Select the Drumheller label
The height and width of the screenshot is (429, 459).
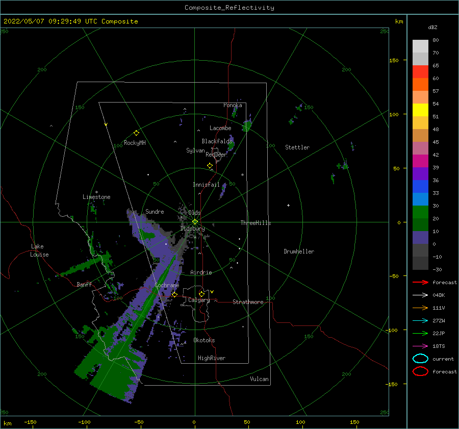pos(299,251)
